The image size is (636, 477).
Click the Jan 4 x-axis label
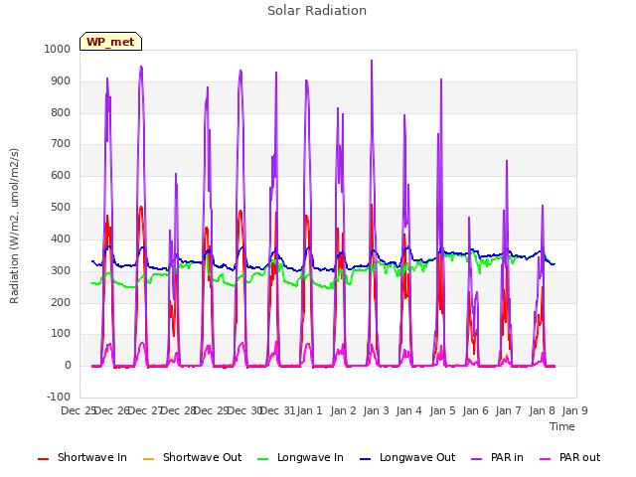point(408,410)
